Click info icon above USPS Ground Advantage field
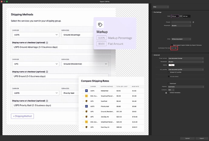 47,43
